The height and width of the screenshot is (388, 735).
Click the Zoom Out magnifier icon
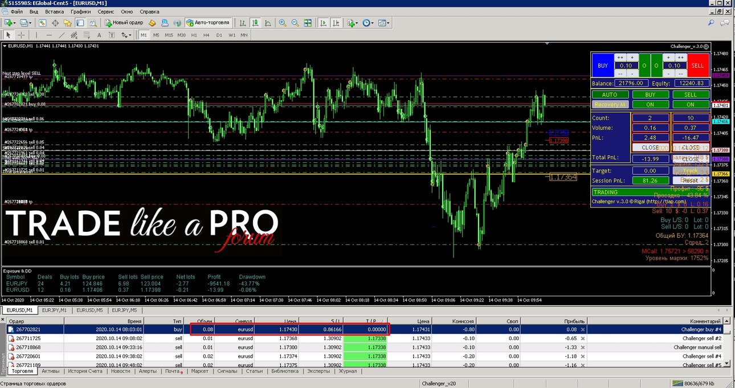(x=295, y=23)
